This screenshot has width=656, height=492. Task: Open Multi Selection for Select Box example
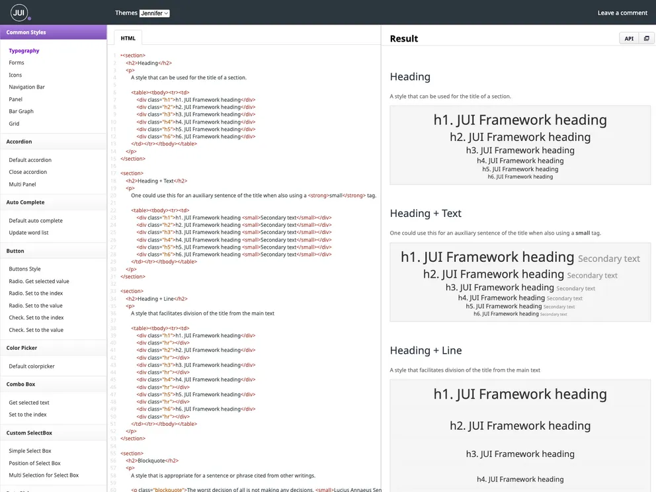44,474
